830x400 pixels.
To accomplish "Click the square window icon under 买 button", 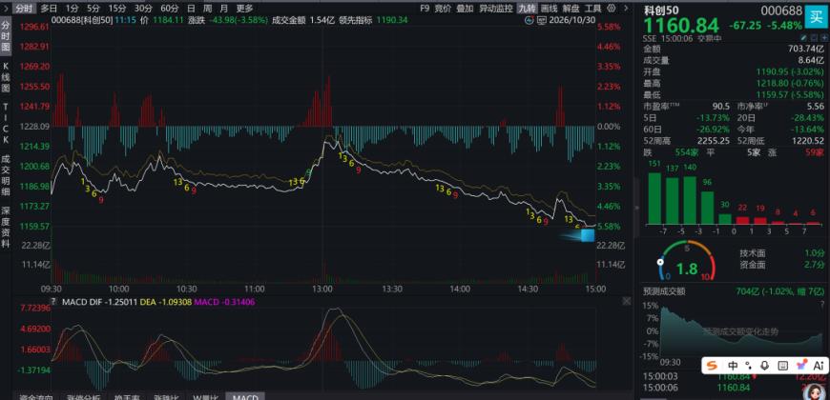I will [x=814, y=38].
